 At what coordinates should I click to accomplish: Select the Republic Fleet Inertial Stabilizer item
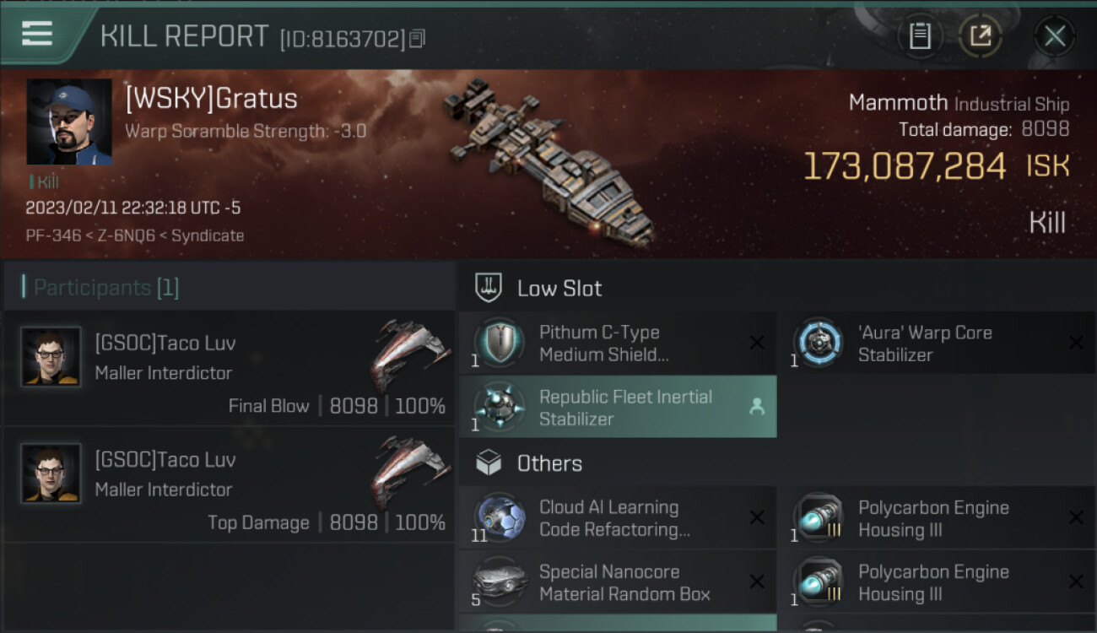618,408
